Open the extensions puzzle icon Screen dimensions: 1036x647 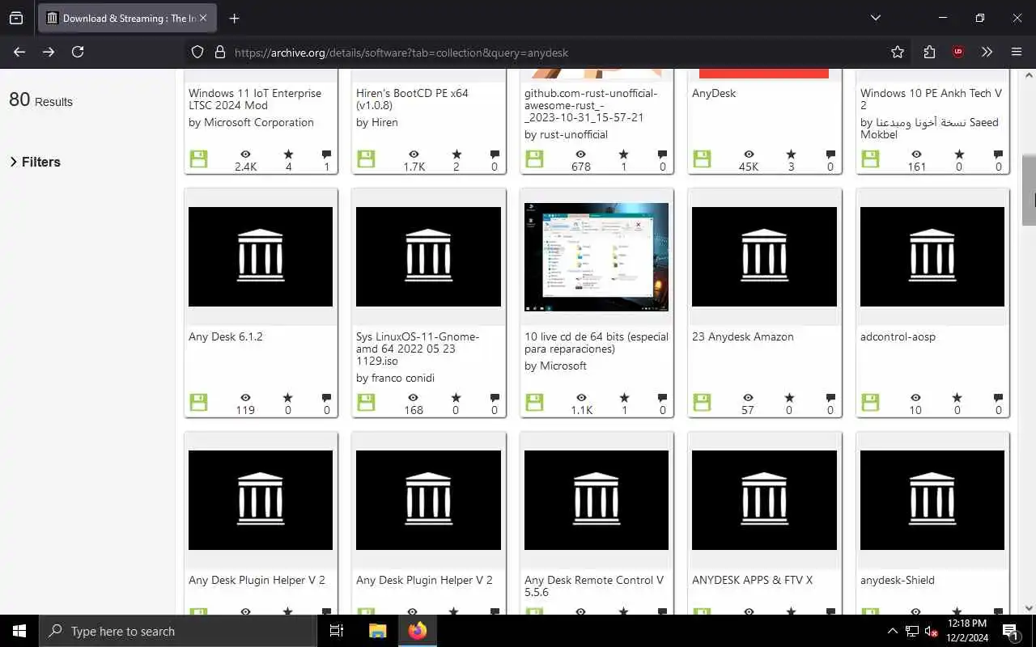(929, 52)
